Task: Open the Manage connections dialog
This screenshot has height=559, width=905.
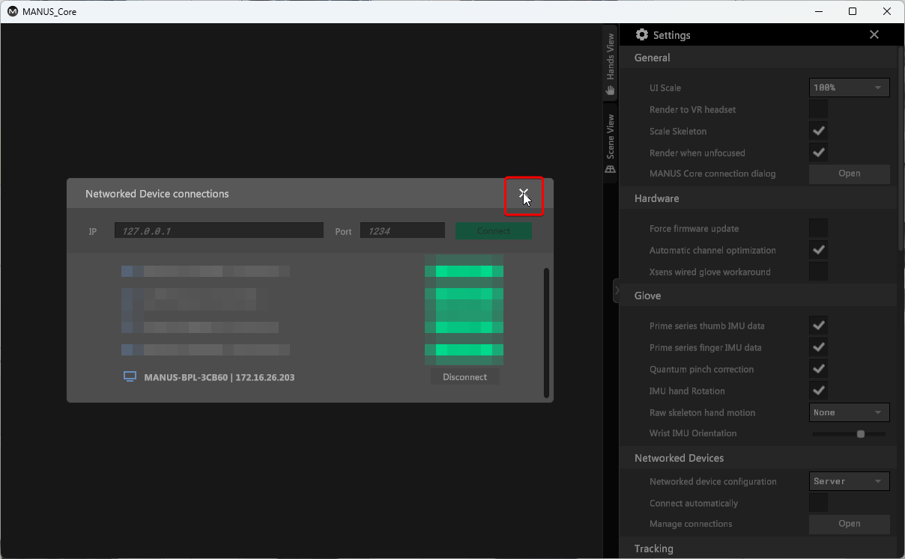Action: [849, 524]
